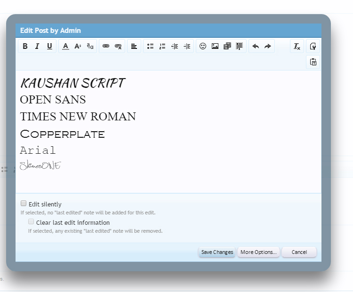353x292 pixels.
Task: Click the ShimesONE handwriting text line
Action: pos(40,165)
